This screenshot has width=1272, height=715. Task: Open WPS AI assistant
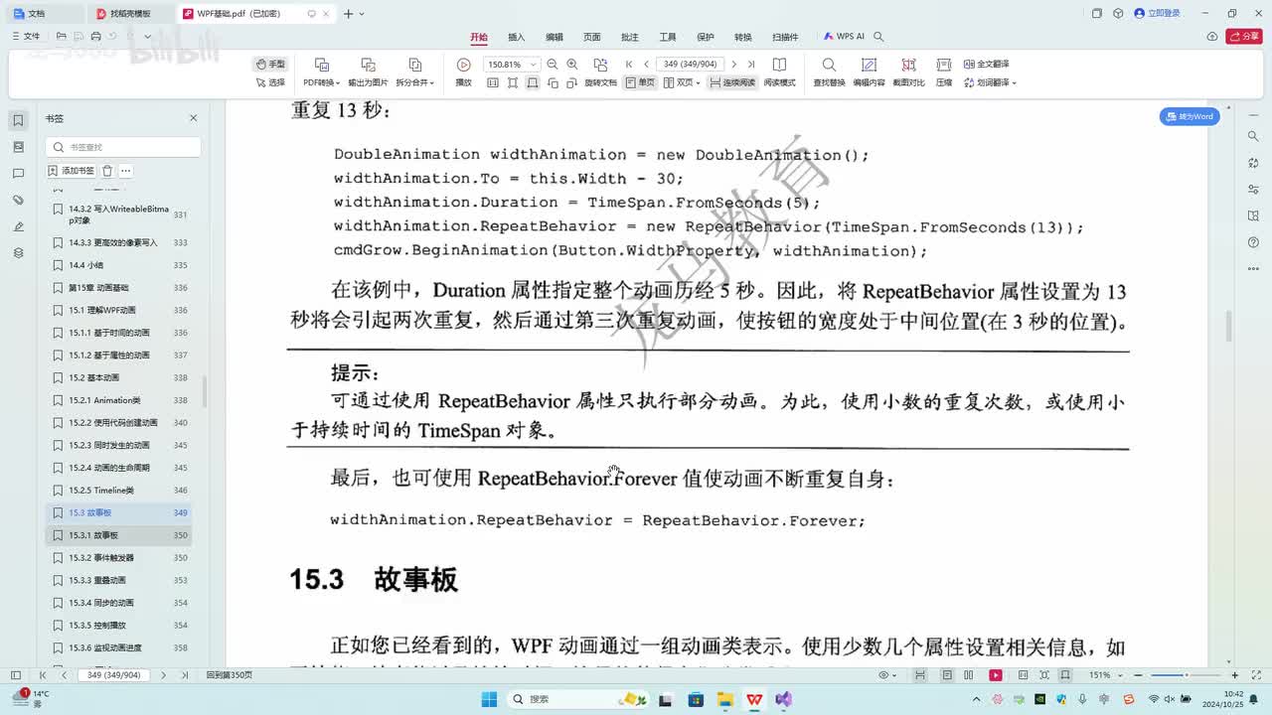point(844,37)
